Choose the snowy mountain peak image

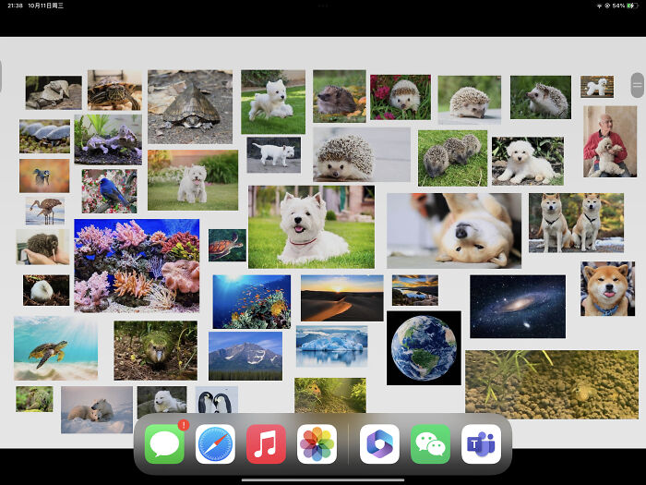pos(245,356)
